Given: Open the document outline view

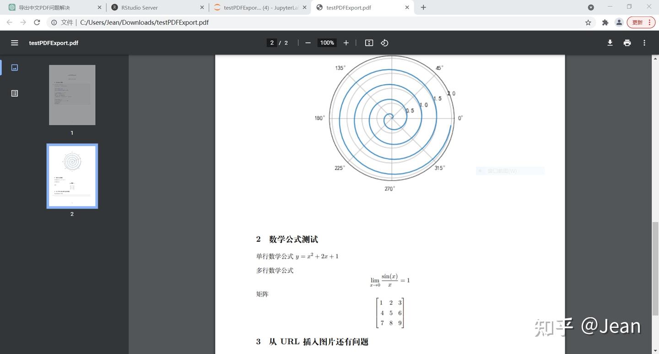Looking at the screenshot, I should pos(14,93).
